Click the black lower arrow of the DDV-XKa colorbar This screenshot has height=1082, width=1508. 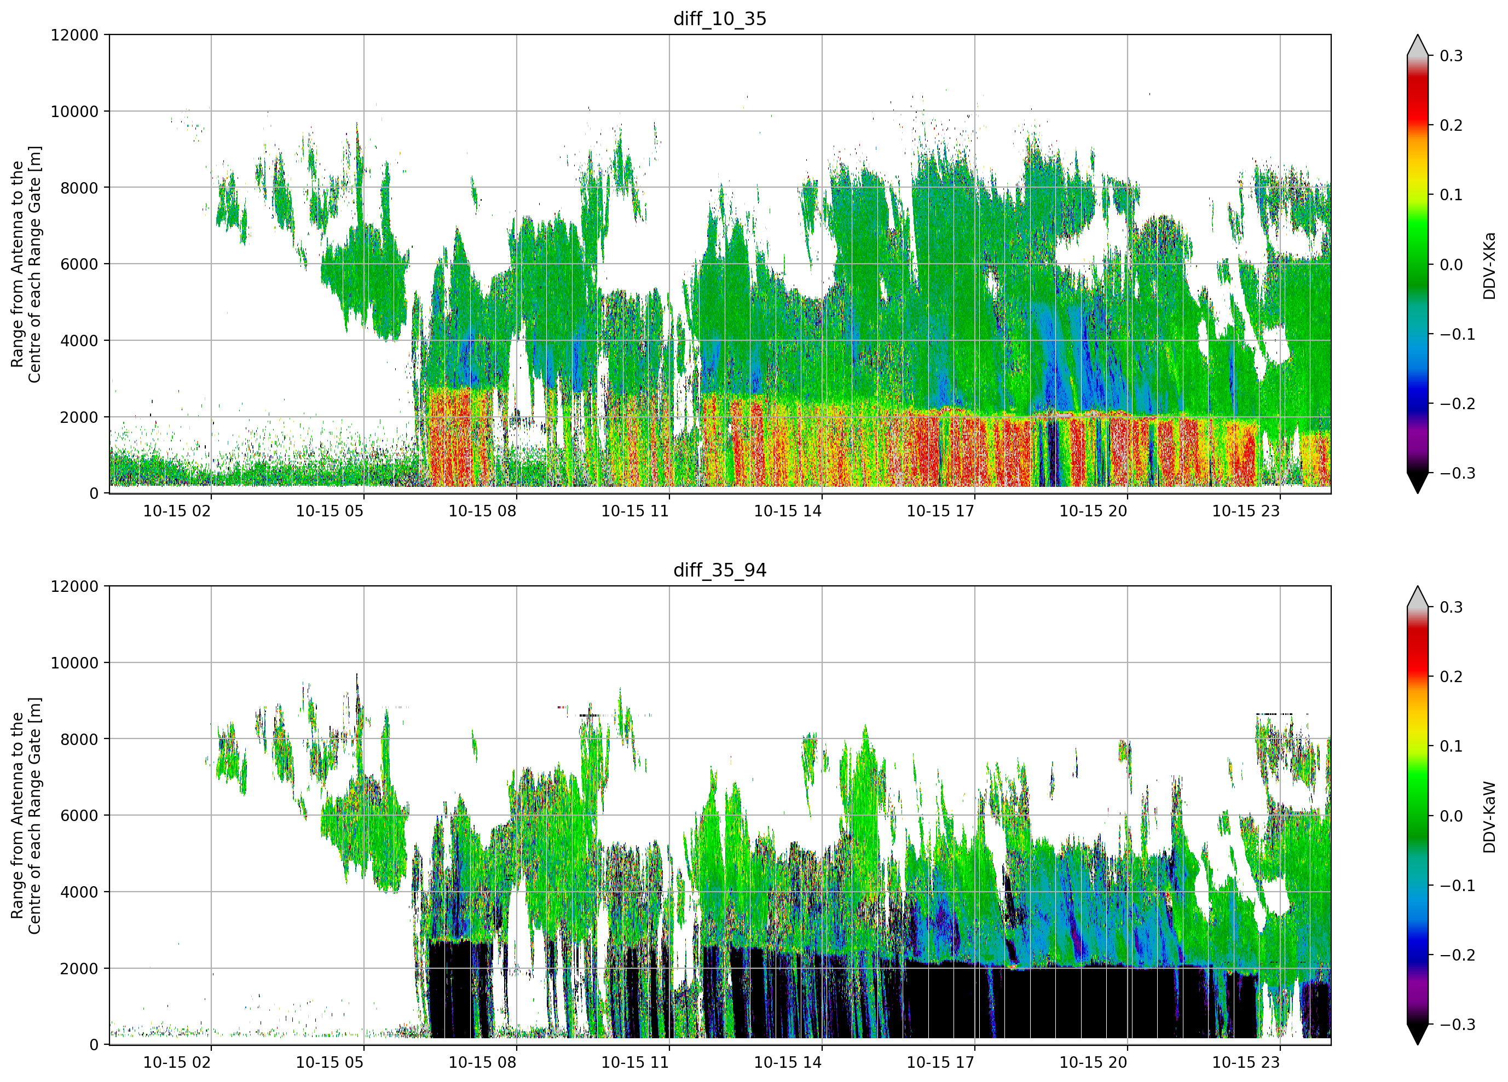pos(1418,483)
